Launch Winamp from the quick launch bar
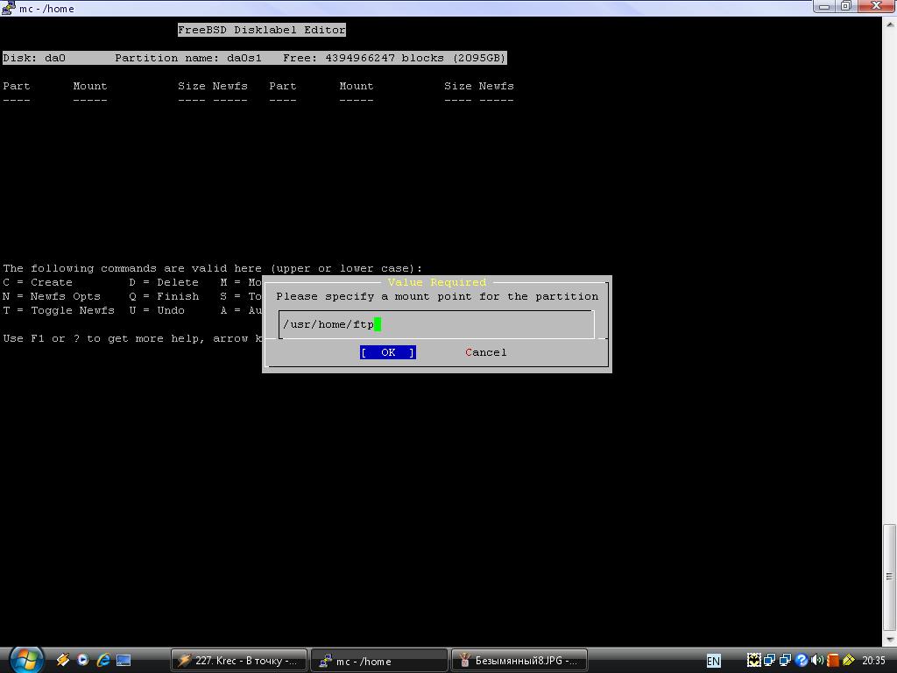897x673 pixels. pyautogui.click(x=63, y=660)
